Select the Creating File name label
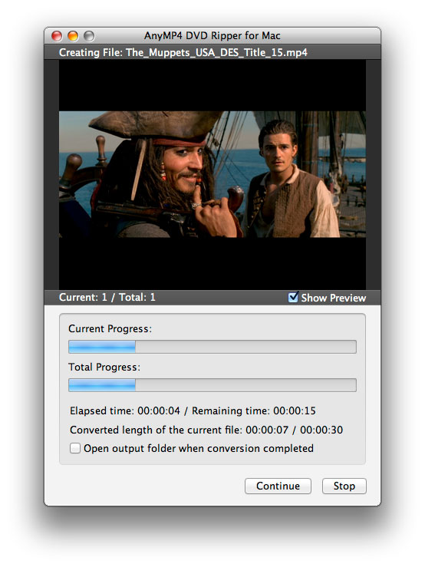Image resolution: width=425 pixels, height=567 pixels. click(x=183, y=52)
